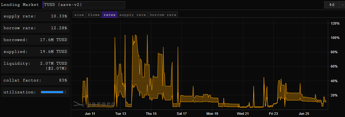Switch to the flows tab
Image resolution: width=345 pixels, height=117 pixels.
pyautogui.click(x=94, y=15)
